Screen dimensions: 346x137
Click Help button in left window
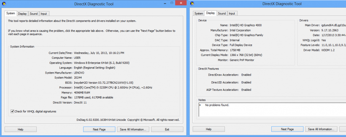click(21, 130)
